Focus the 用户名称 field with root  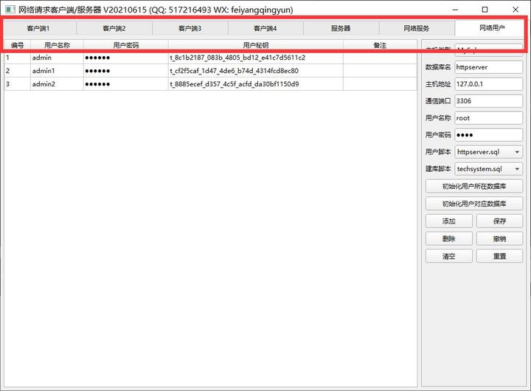[x=488, y=118]
